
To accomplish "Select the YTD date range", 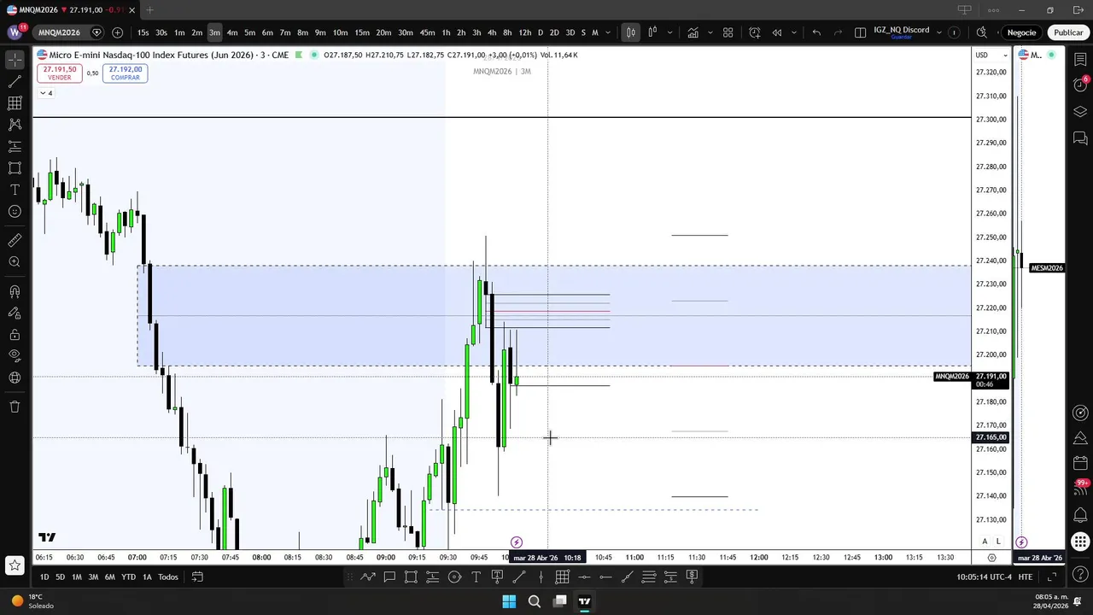I will [x=128, y=577].
